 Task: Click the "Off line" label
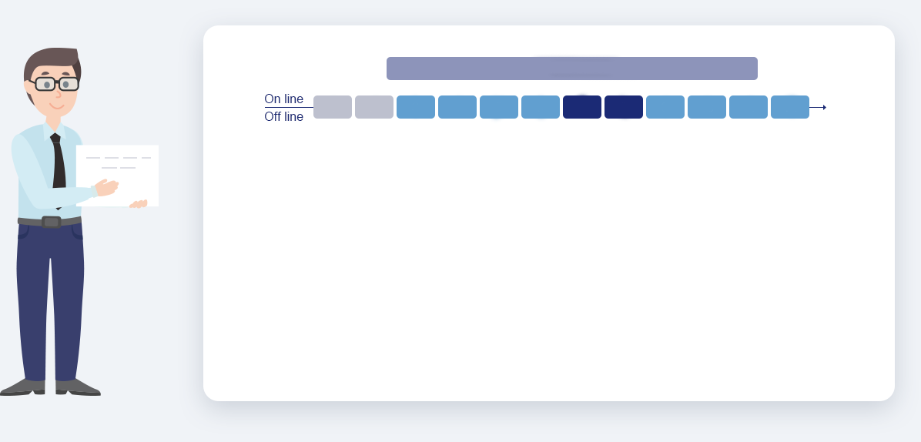283,117
